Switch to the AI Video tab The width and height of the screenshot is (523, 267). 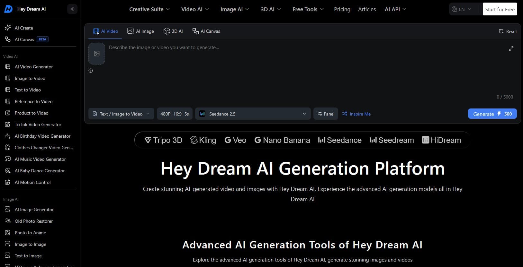pos(105,31)
